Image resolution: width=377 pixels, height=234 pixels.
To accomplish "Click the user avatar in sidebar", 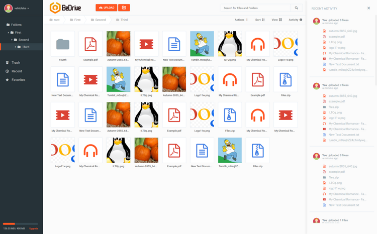I will click(8, 8).
